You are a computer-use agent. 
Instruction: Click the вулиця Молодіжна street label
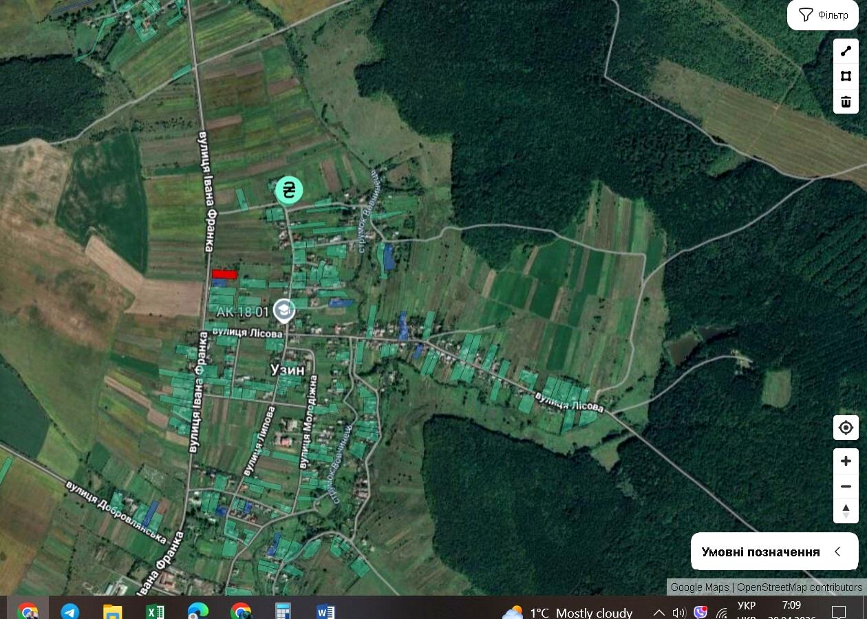click(x=308, y=421)
